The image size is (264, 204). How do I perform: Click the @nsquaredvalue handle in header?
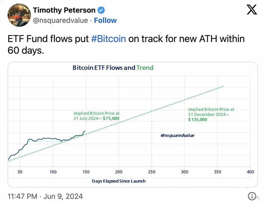pyautogui.click(x=60, y=20)
